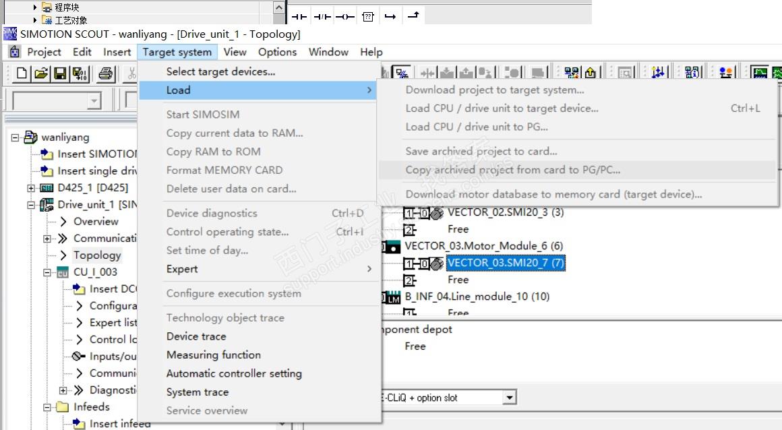Click the Inputs/outputs tree item icon
The width and height of the screenshot is (782, 430).
[x=78, y=356]
